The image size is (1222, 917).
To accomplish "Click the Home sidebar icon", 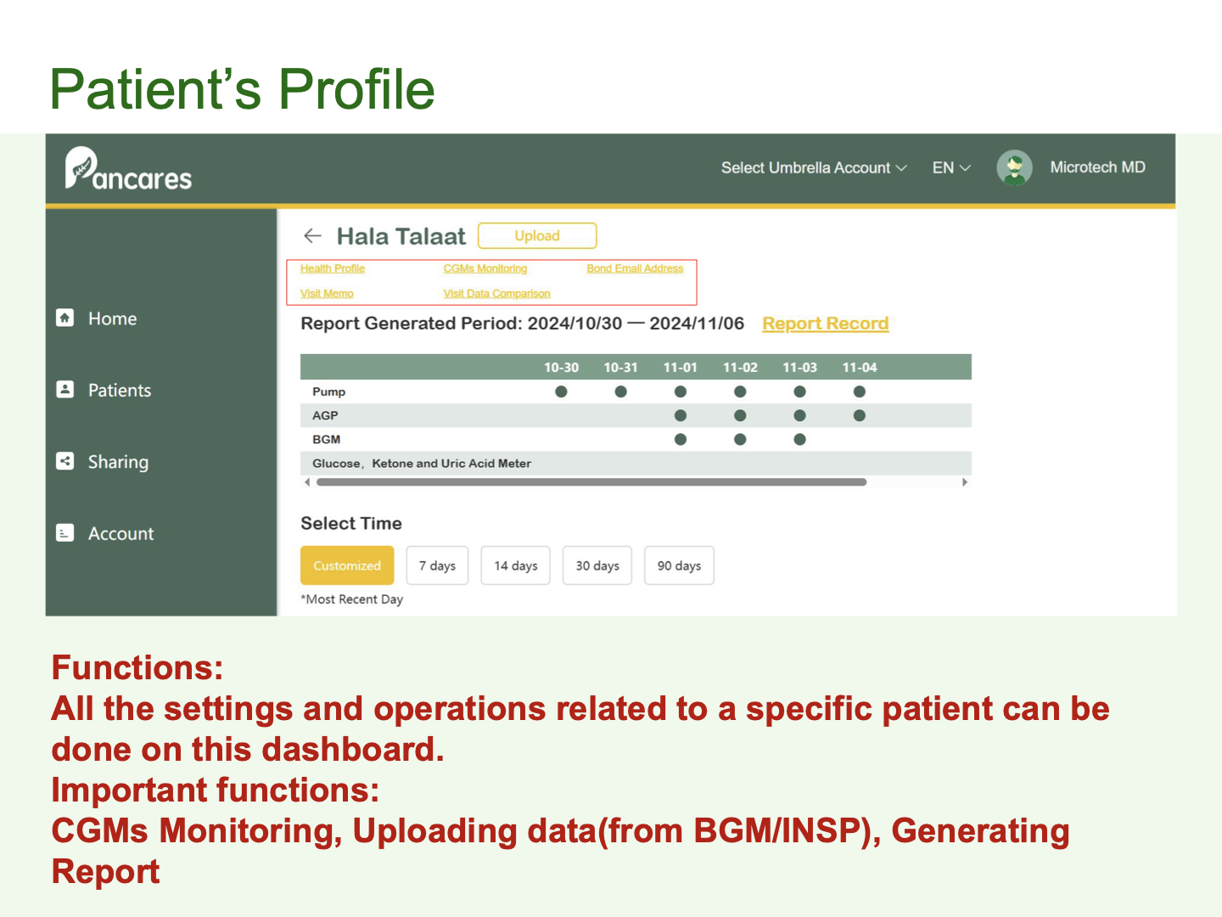I will click(x=65, y=318).
